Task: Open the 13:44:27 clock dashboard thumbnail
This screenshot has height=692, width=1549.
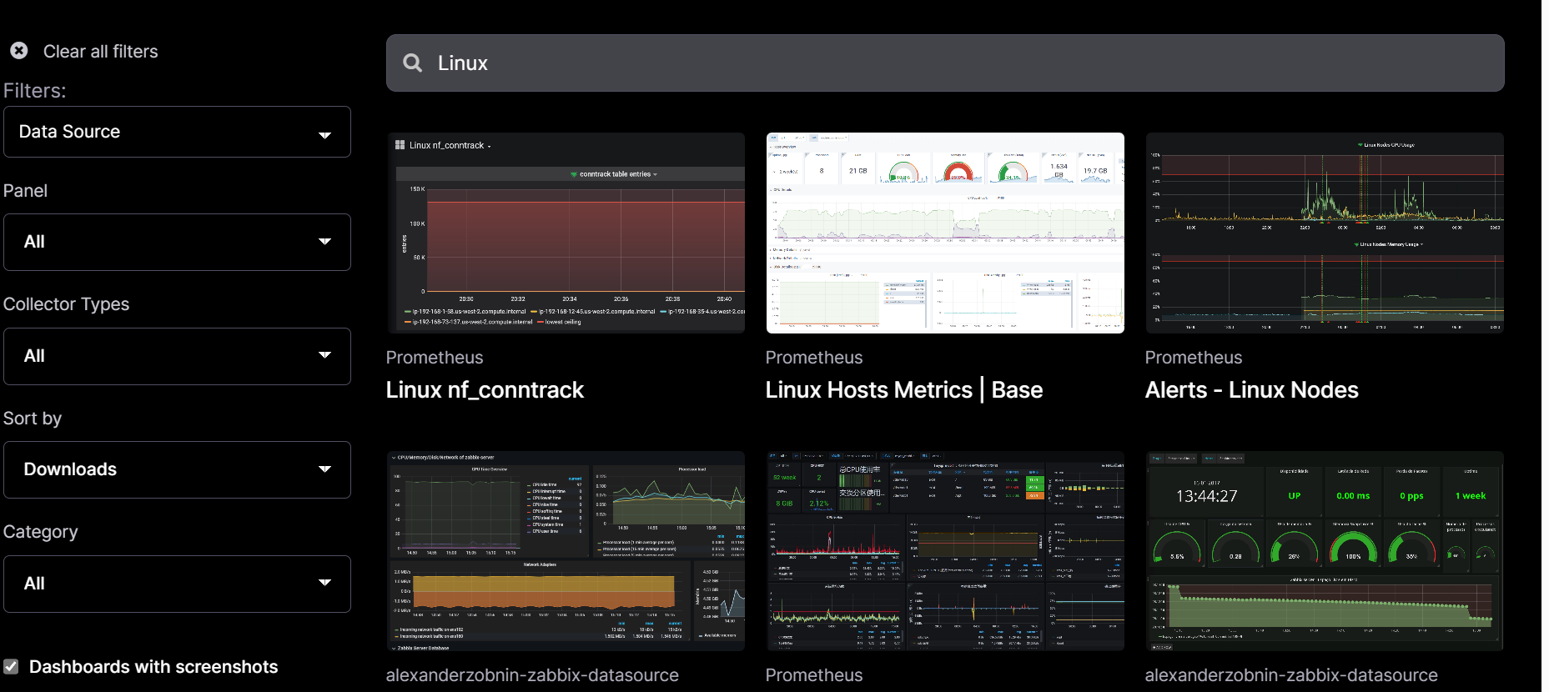Action: [x=1325, y=551]
